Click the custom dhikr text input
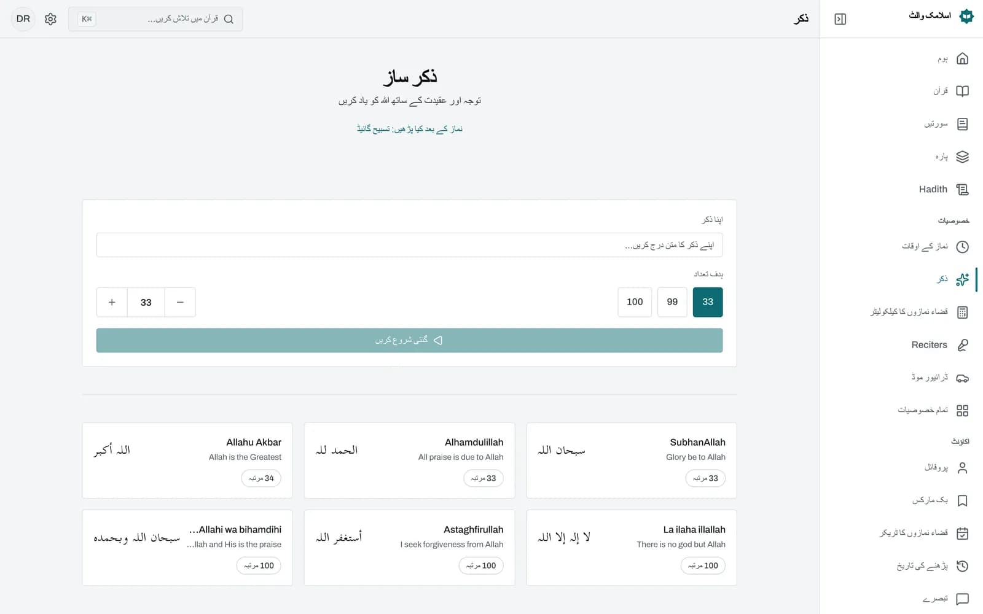 (409, 245)
